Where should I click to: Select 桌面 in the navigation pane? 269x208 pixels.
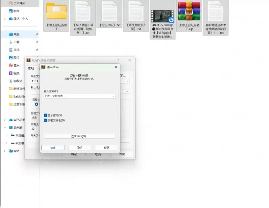tap(16, 34)
